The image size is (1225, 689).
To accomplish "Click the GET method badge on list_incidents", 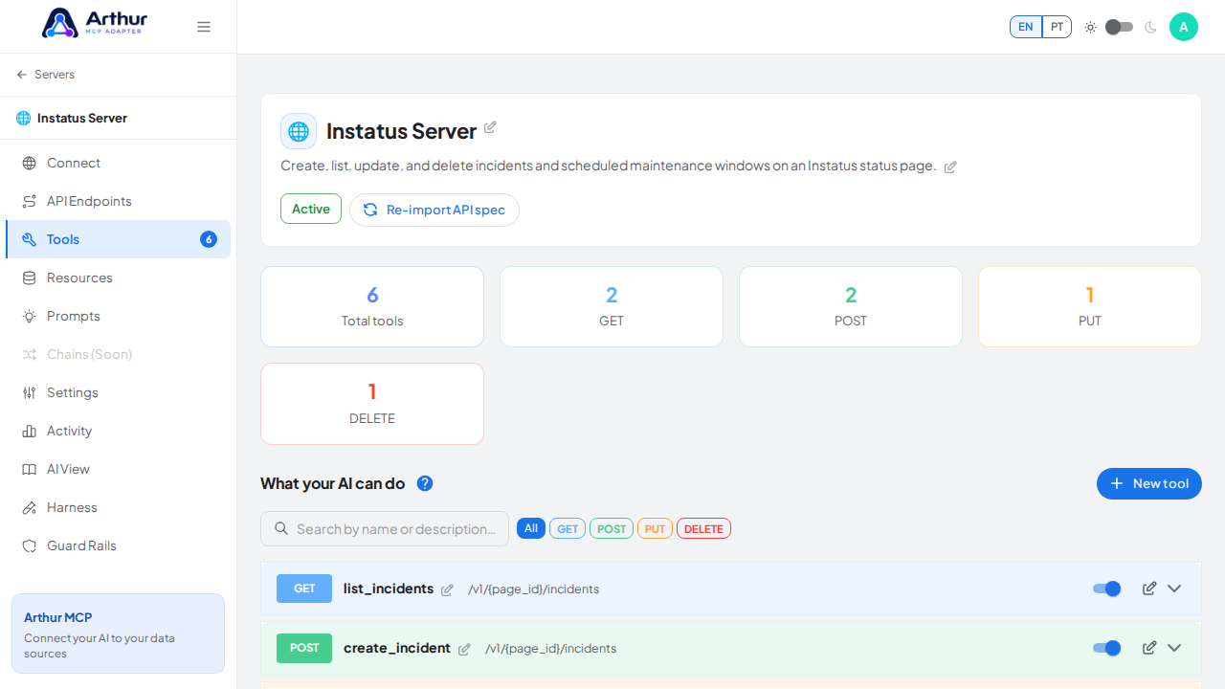I will pyautogui.click(x=304, y=589).
